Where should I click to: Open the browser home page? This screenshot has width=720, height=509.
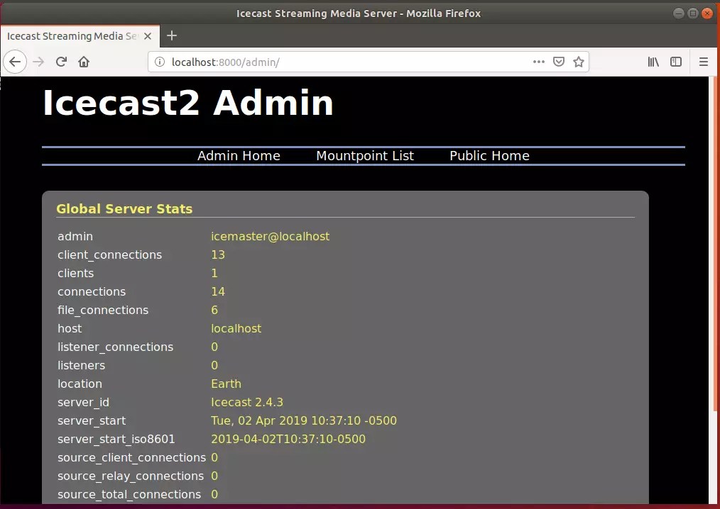tap(83, 62)
